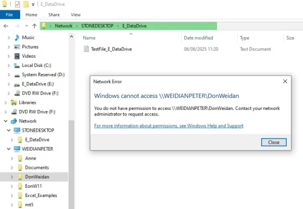Click the System Reserved (D:) drive icon
This screenshot has width=303, height=209.
[17, 75]
